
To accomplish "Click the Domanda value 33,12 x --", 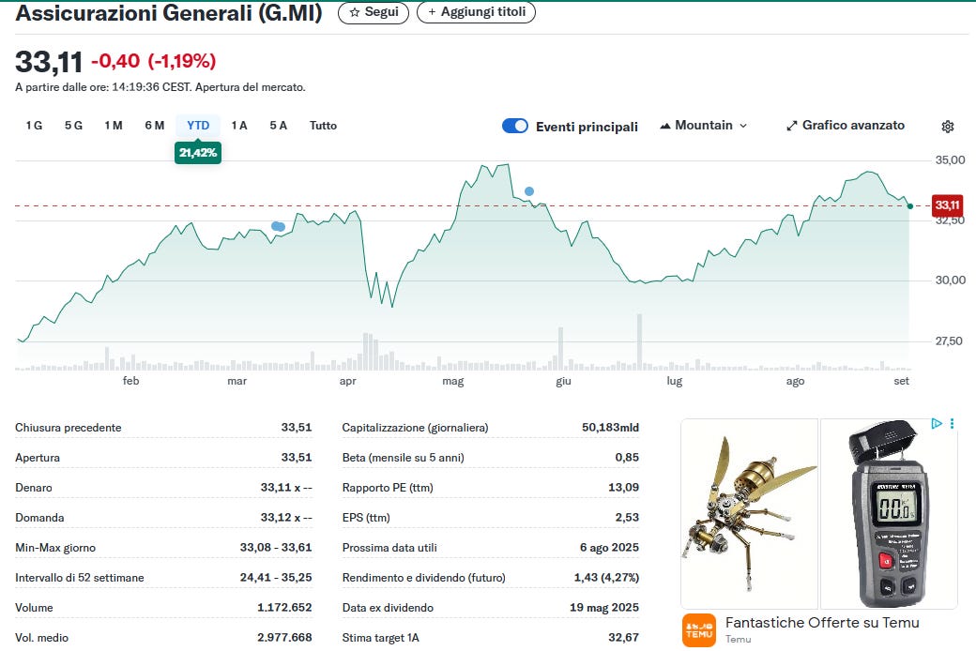I will point(286,517).
